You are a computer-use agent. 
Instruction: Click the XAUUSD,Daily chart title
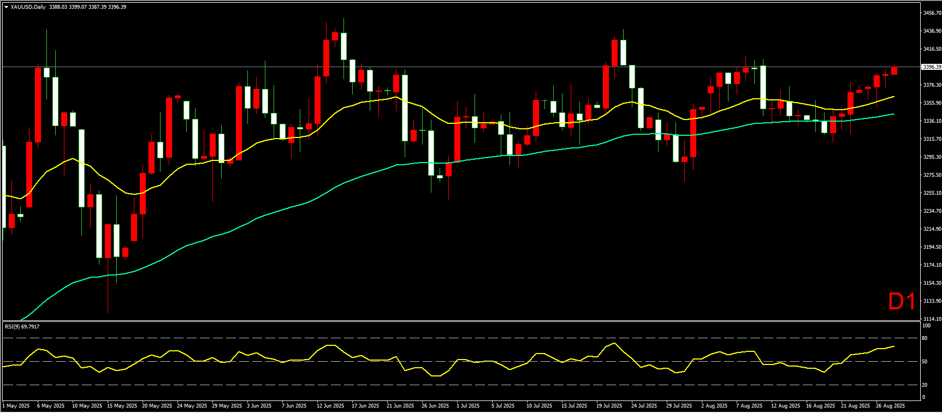28,7
